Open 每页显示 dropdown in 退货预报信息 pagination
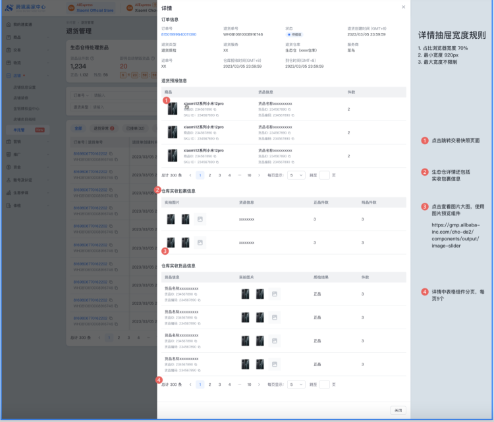494x422 pixels. [x=296, y=175]
